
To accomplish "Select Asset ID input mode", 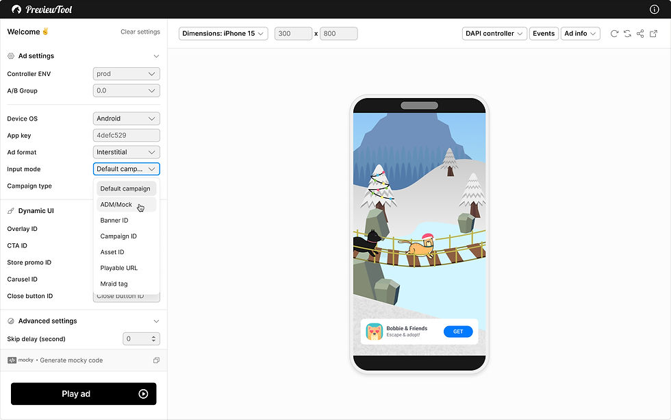I will [126, 252].
